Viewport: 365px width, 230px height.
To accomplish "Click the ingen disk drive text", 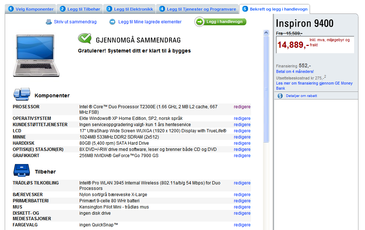I will (x=95, y=213).
